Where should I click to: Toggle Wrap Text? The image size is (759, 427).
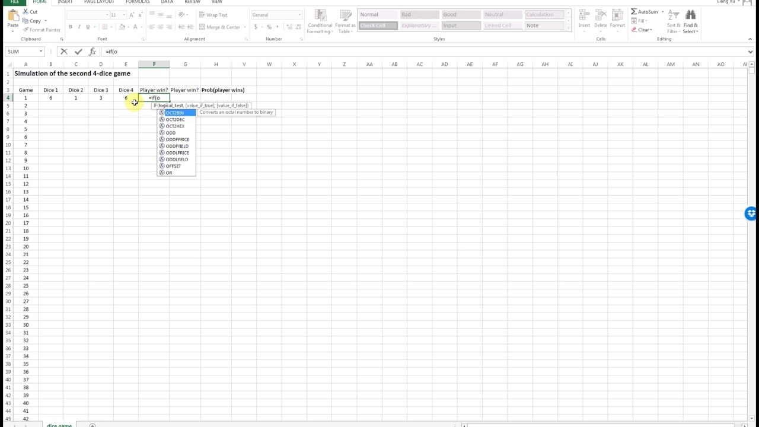[x=213, y=15]
